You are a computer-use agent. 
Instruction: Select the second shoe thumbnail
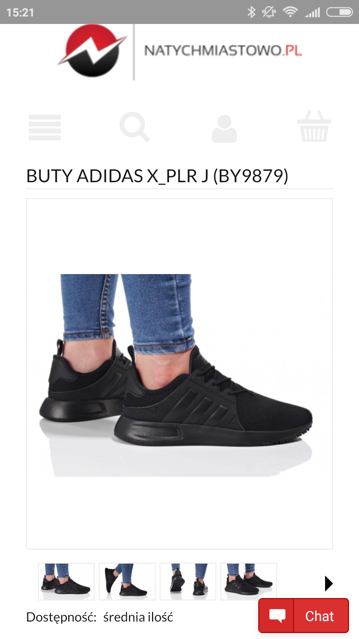(x=127, y=581)
